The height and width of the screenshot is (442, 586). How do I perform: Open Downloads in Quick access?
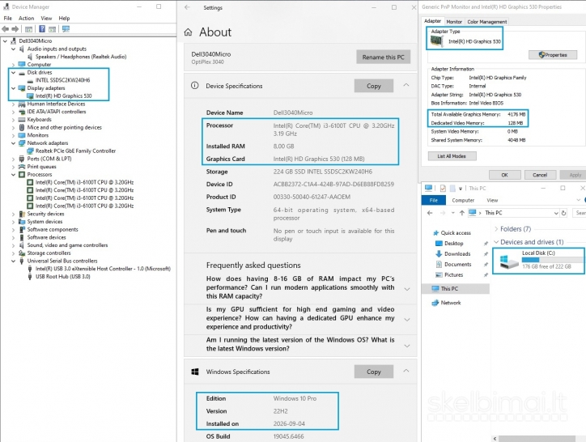tap(457, 253)
